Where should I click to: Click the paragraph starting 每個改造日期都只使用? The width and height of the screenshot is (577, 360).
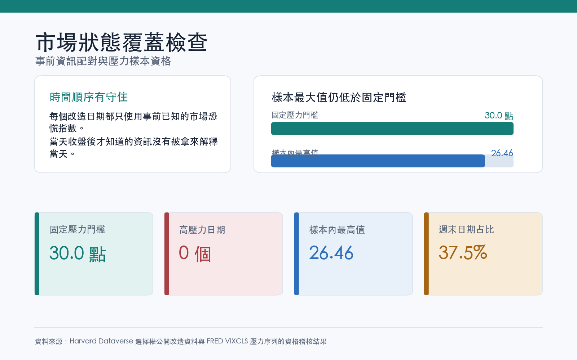click(x=133, y=122)
